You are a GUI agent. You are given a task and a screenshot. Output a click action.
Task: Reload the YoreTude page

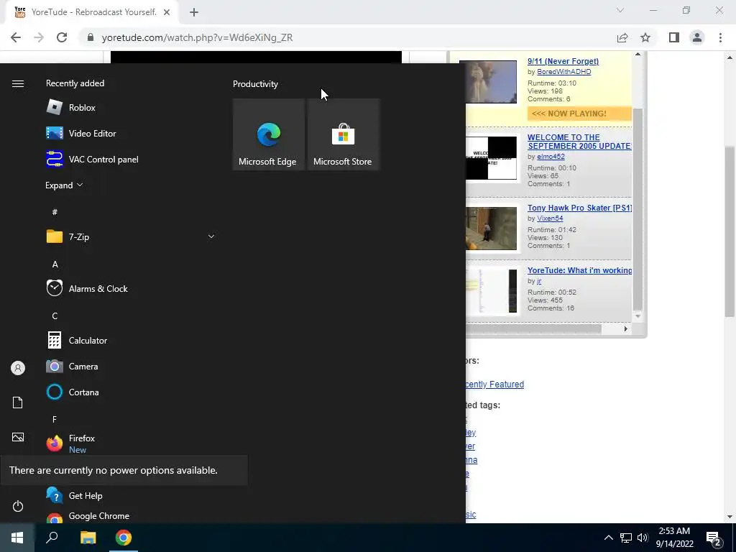pos(62,37)
